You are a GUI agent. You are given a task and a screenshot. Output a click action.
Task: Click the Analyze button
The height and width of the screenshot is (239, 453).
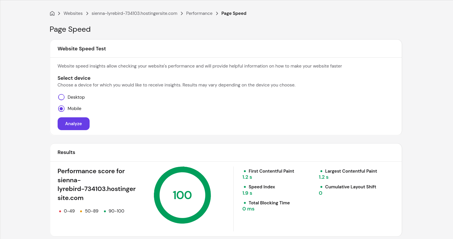coord(74,124)
